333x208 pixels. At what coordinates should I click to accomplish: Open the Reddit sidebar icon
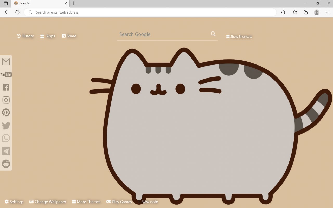pyautogui.click(x=6, y=164)
